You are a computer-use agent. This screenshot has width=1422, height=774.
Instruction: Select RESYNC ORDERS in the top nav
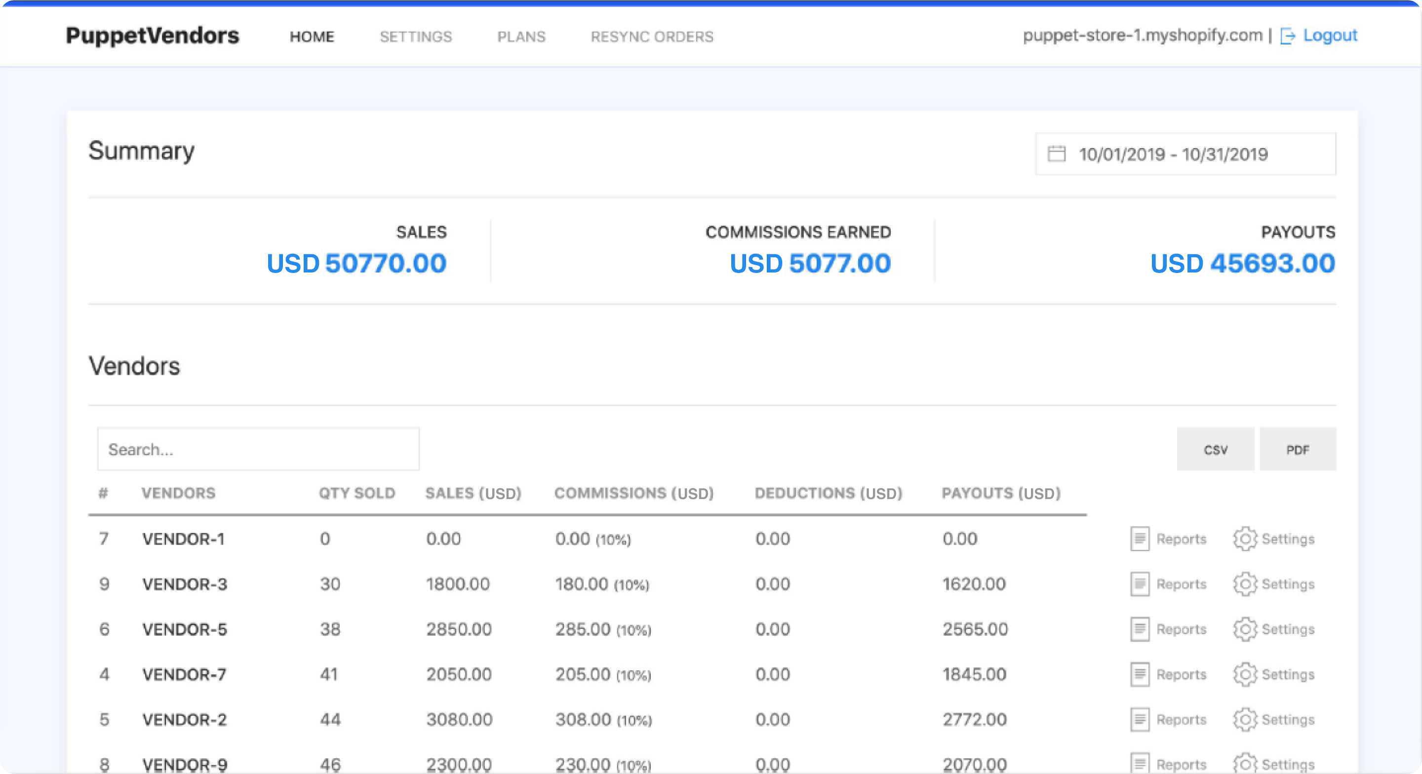tap(652, 37)
